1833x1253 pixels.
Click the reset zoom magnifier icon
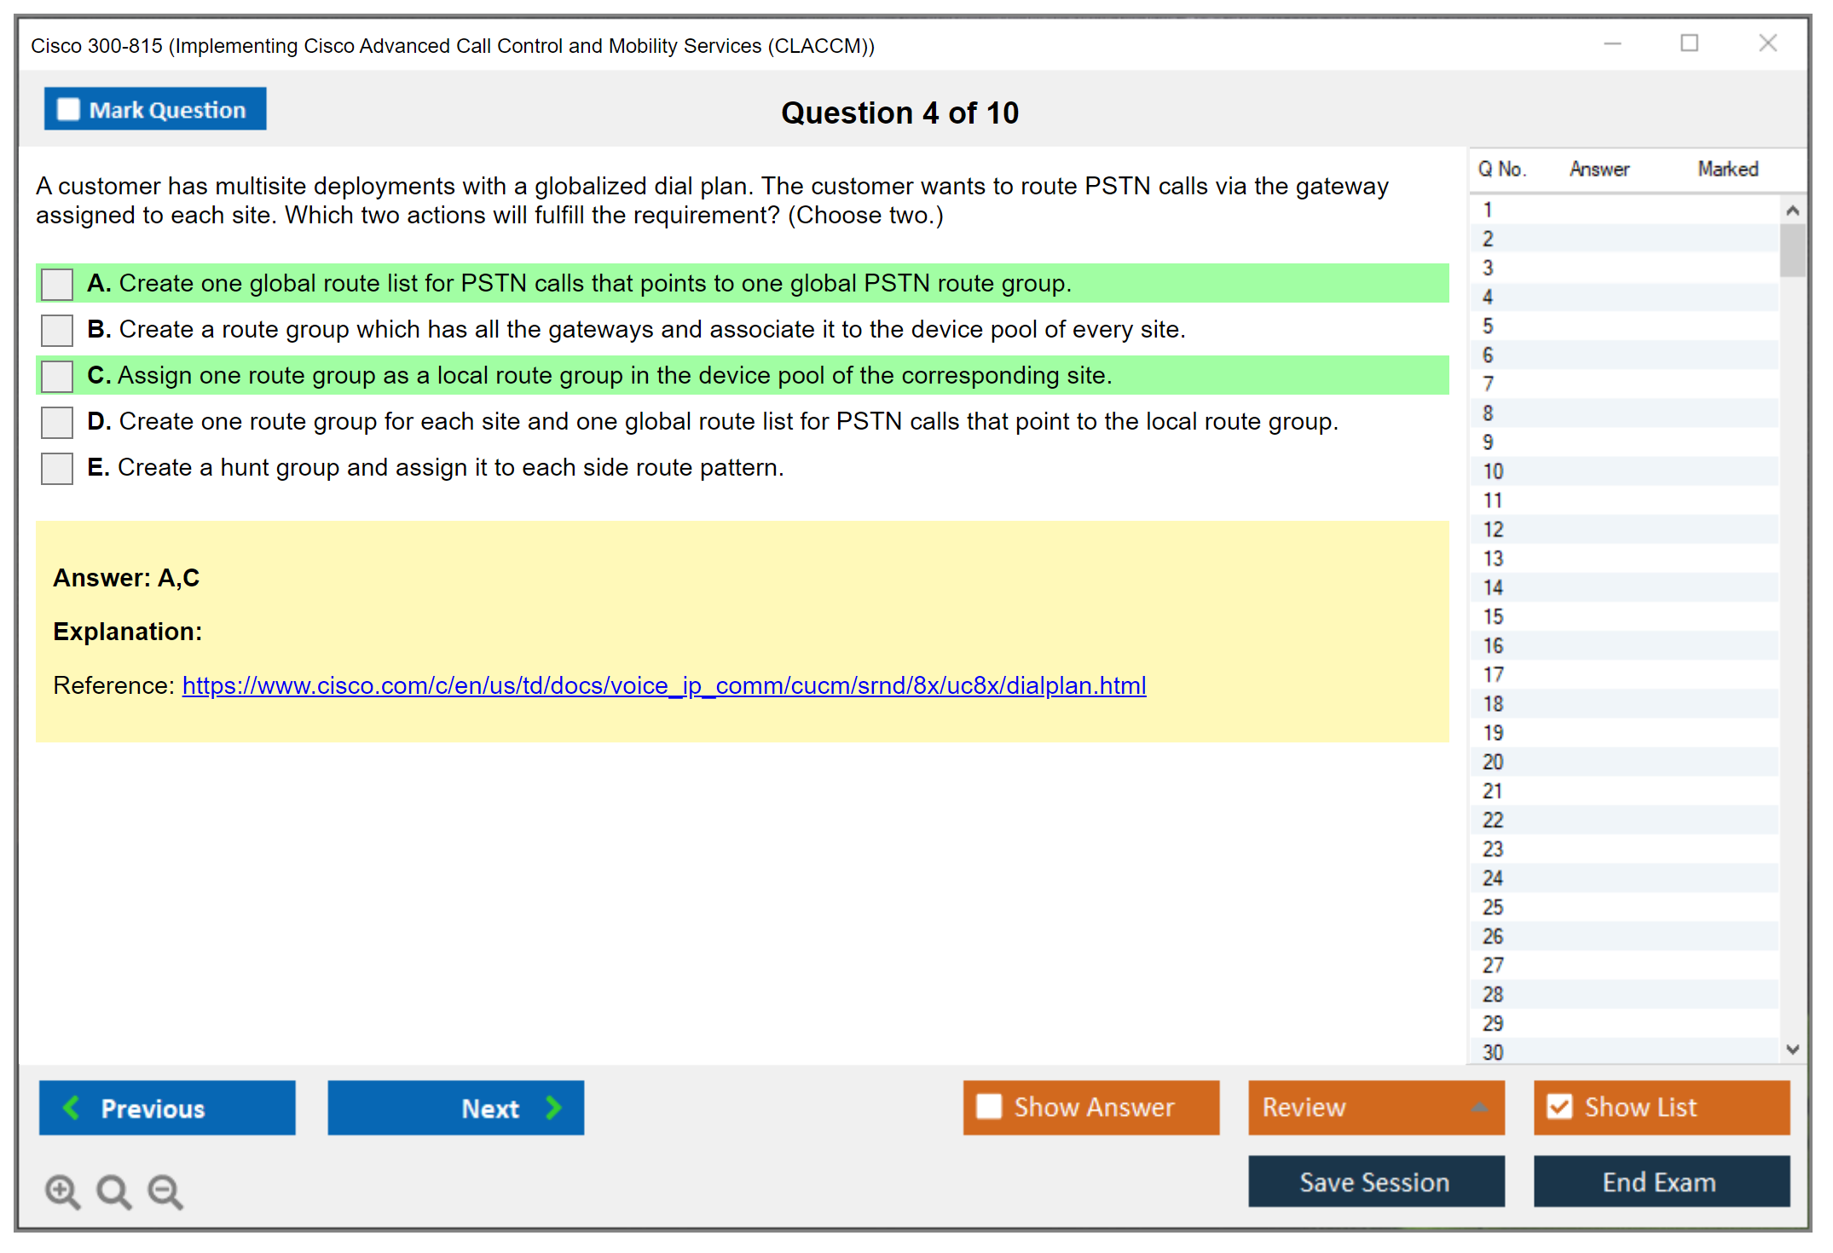click(113, 1191)
